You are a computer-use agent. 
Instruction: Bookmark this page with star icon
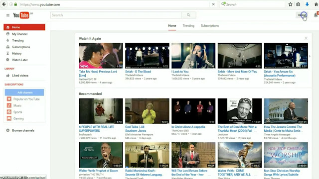tap(290, 4)
